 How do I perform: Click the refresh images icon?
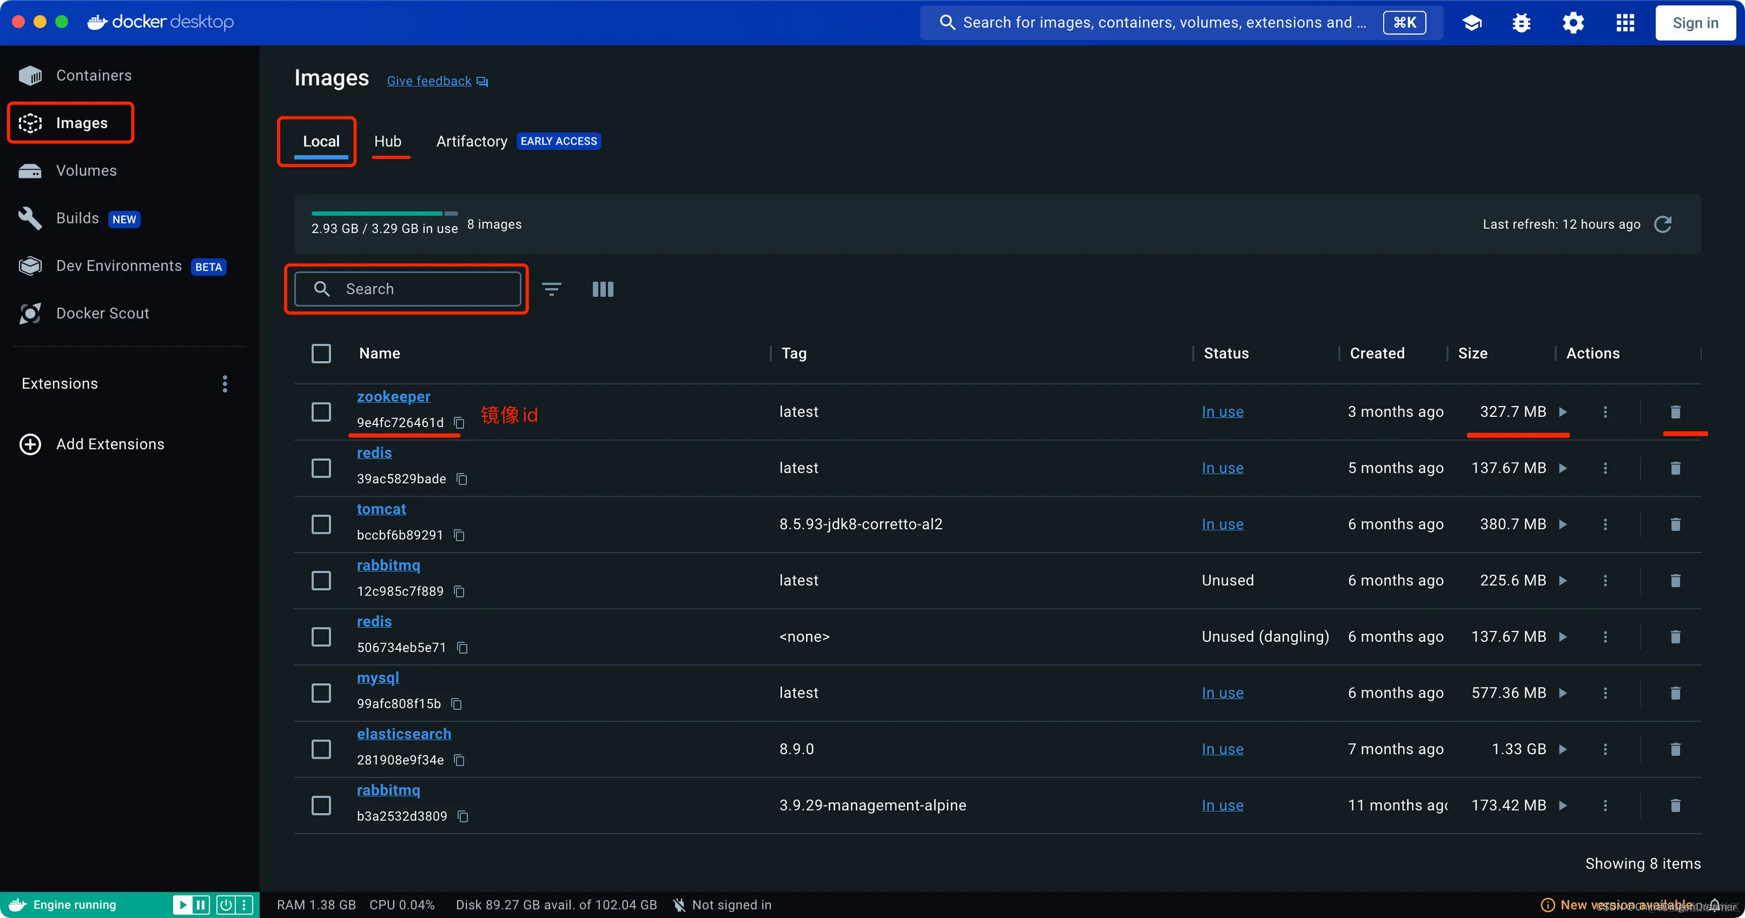(1662, 224)
